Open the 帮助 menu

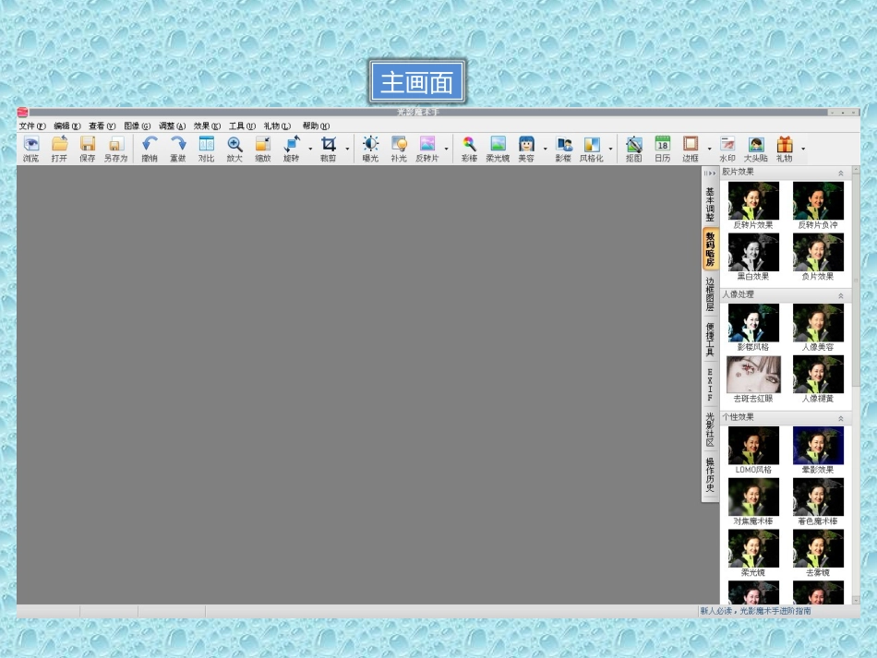pyautogui.click(x=316, y=126)
